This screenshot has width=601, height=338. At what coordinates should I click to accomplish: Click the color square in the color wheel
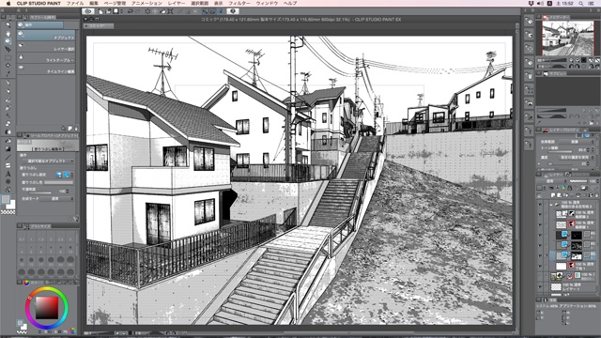pyautogui.click(x=47, y=308)
